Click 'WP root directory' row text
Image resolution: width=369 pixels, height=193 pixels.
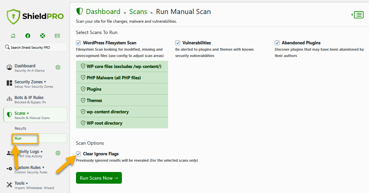[104, 123]
